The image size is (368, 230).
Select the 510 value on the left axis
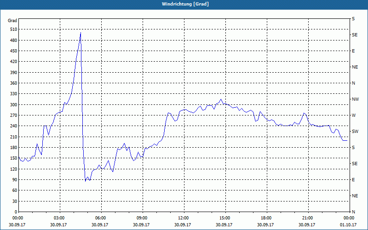click(x=13, y=29)
